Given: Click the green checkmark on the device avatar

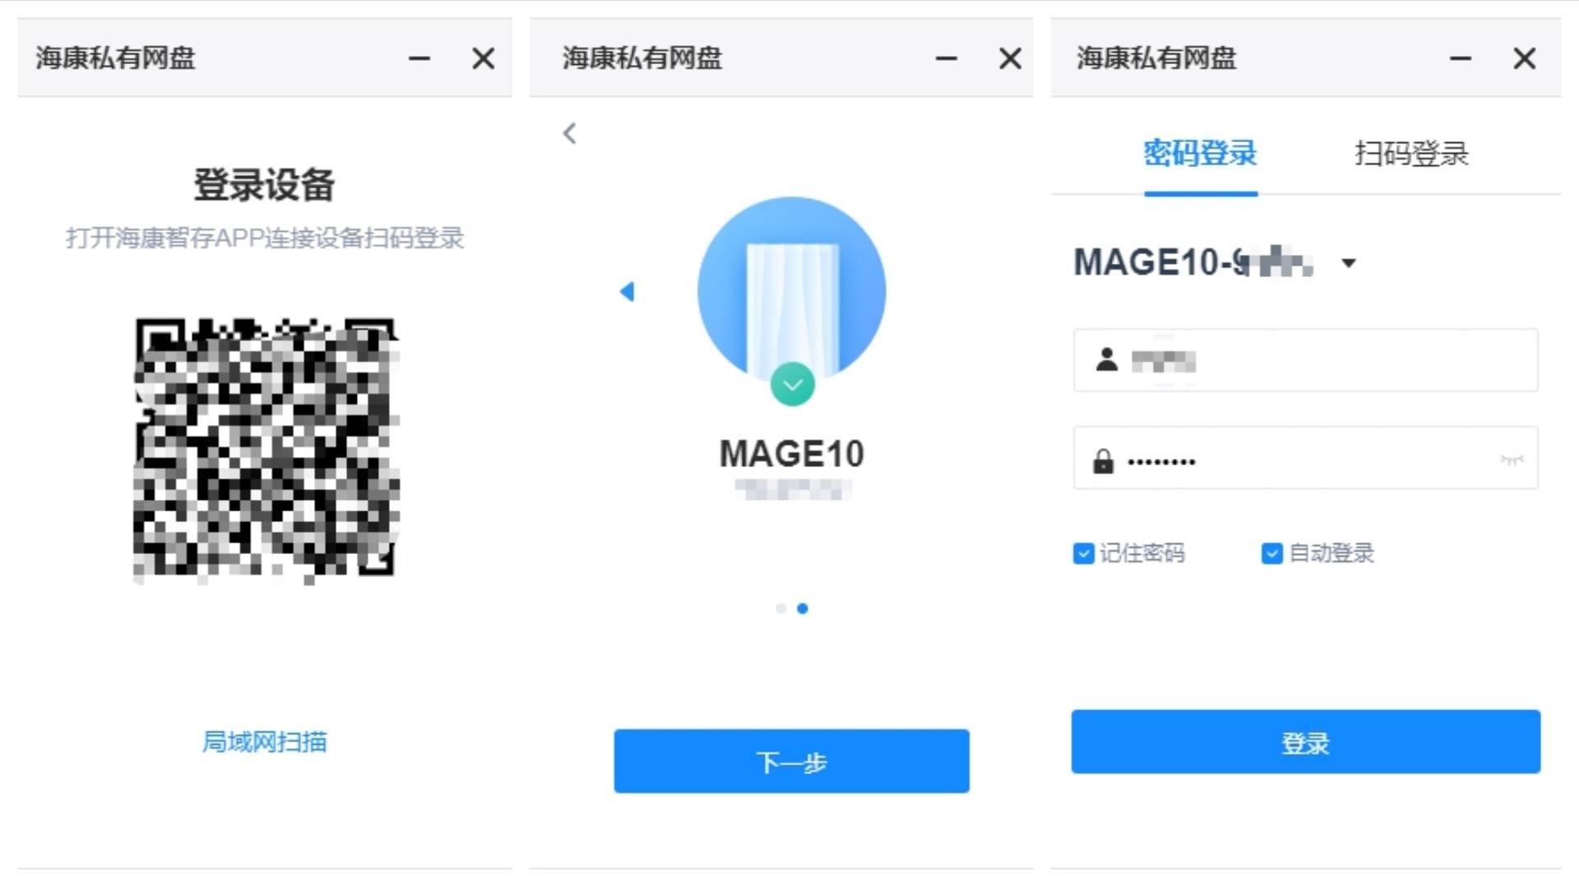Looking at the screenshot, I should pos(791,383).
